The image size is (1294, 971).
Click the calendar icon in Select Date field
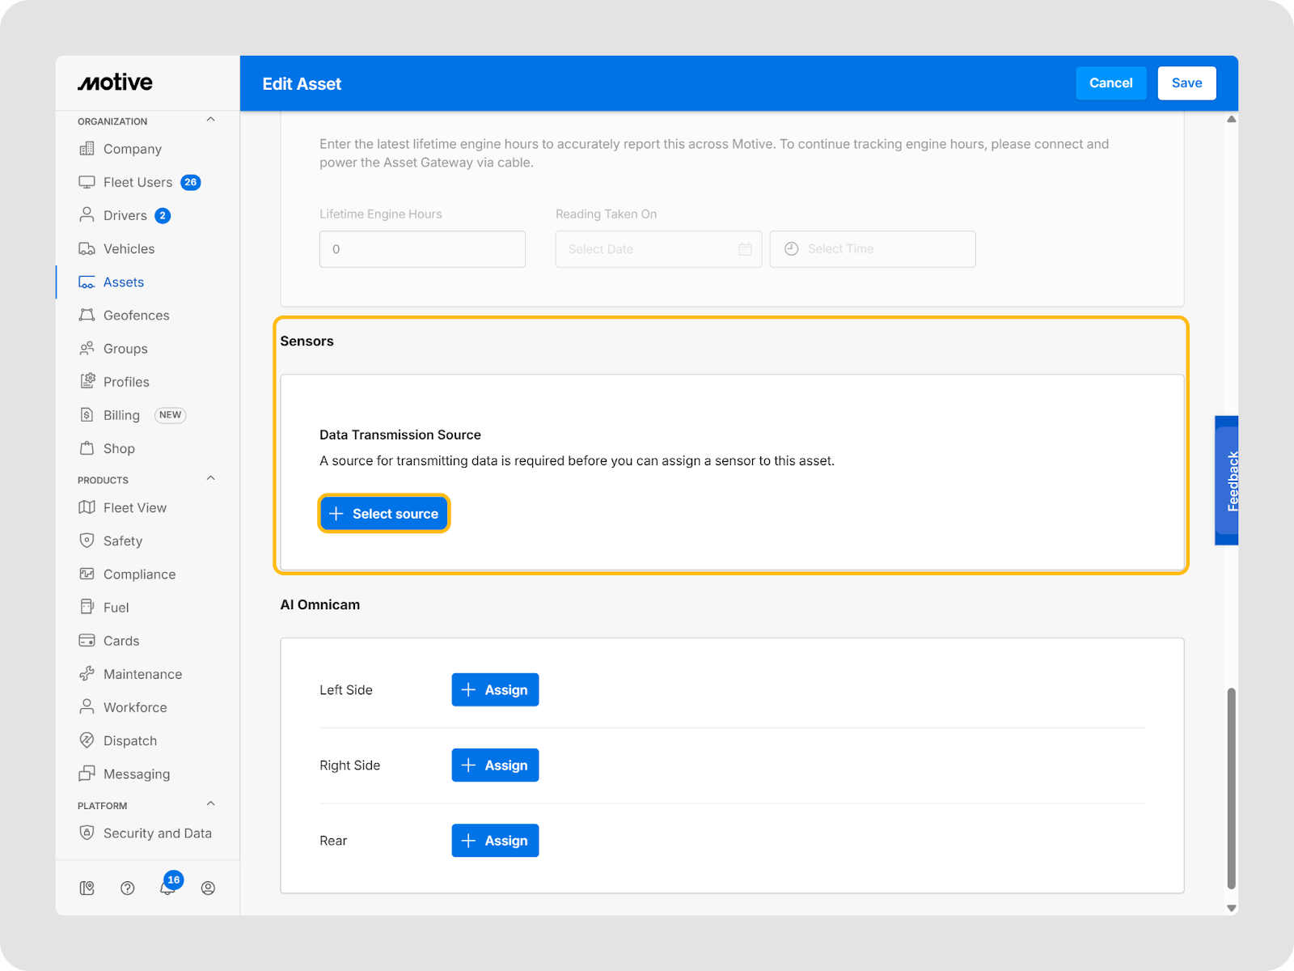click(x=745, y=249)
